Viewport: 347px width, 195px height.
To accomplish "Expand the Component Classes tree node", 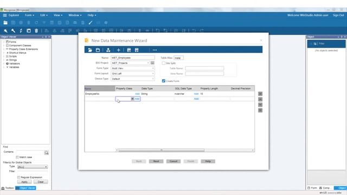I will [x=4, y=45].
